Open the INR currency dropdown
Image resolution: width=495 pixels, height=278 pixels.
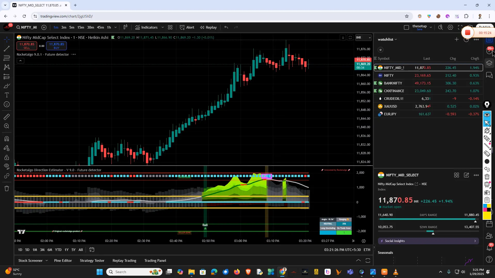pos(363,37)
